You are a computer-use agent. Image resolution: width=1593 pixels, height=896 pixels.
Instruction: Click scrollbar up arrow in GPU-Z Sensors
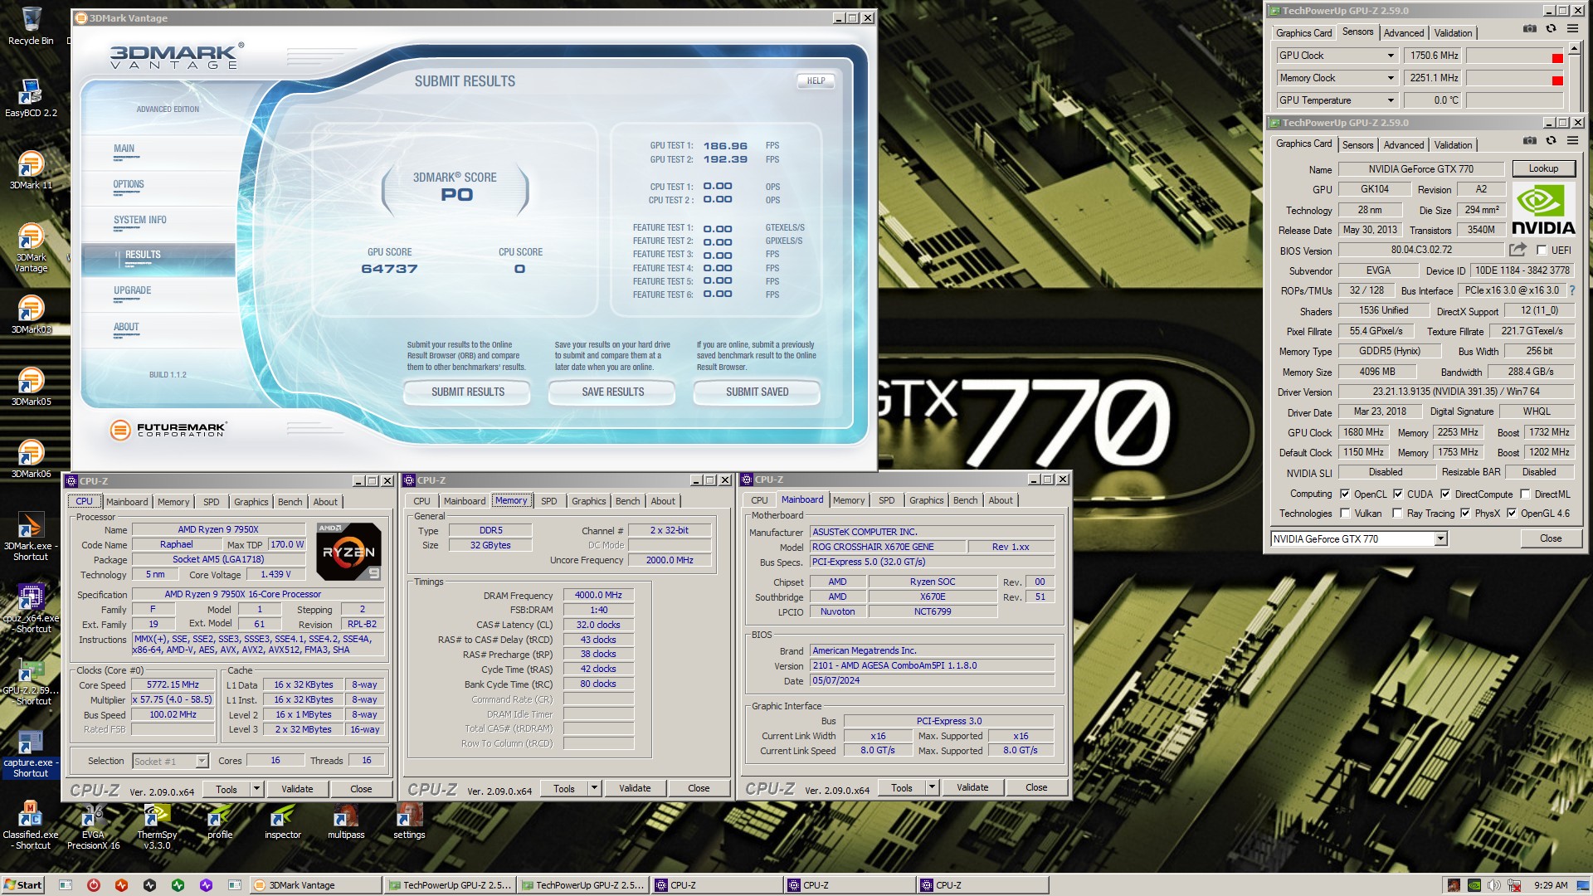pyautogui.click(x=1575, y=49)
